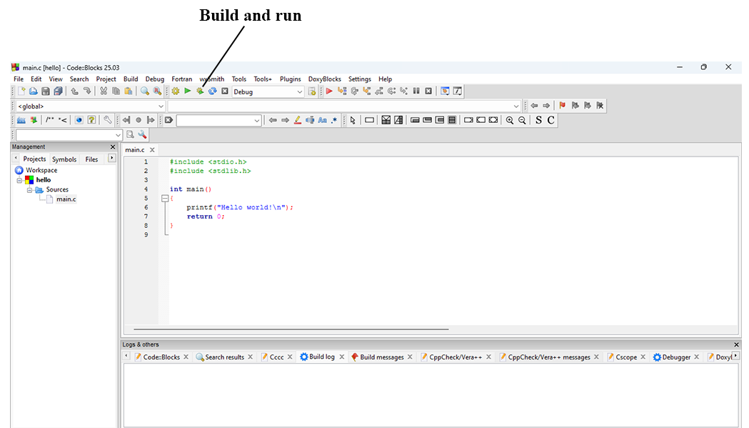The image size is (749, 428).
Task: Click the Build and run icon
Action: point(200,91)
